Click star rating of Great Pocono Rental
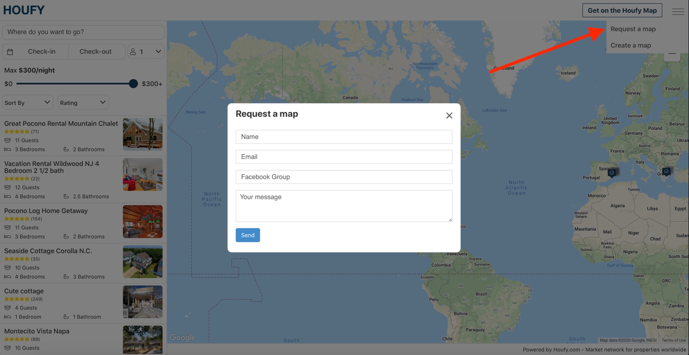 pos(17,132)
